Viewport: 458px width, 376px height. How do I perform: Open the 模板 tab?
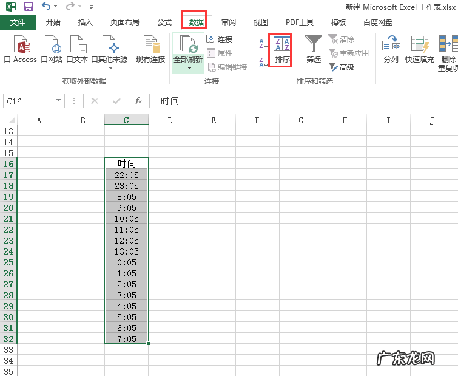[x=338, y=22]
